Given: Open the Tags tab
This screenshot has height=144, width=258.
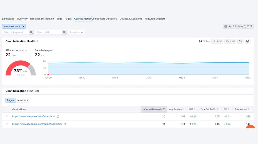Looking at the screenshot, I should (59, 19).
